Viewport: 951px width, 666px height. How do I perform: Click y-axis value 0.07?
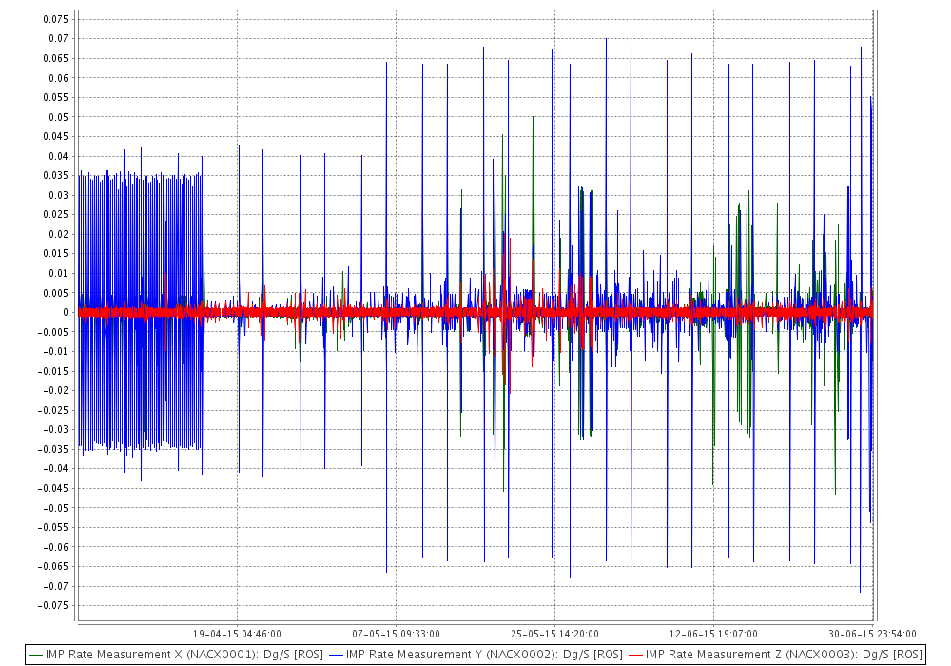pyautogui.click(x=58, y=39)
